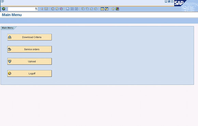Click the Logoff button
The height and width of the screenshot is (126, 198).
(x=30, y=73)
